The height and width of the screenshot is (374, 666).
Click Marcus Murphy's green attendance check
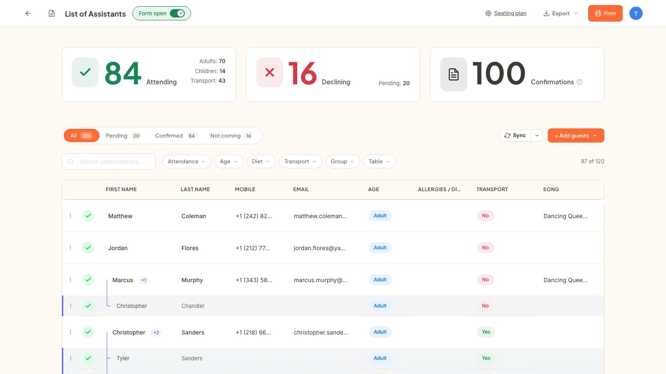click(88, 280)
